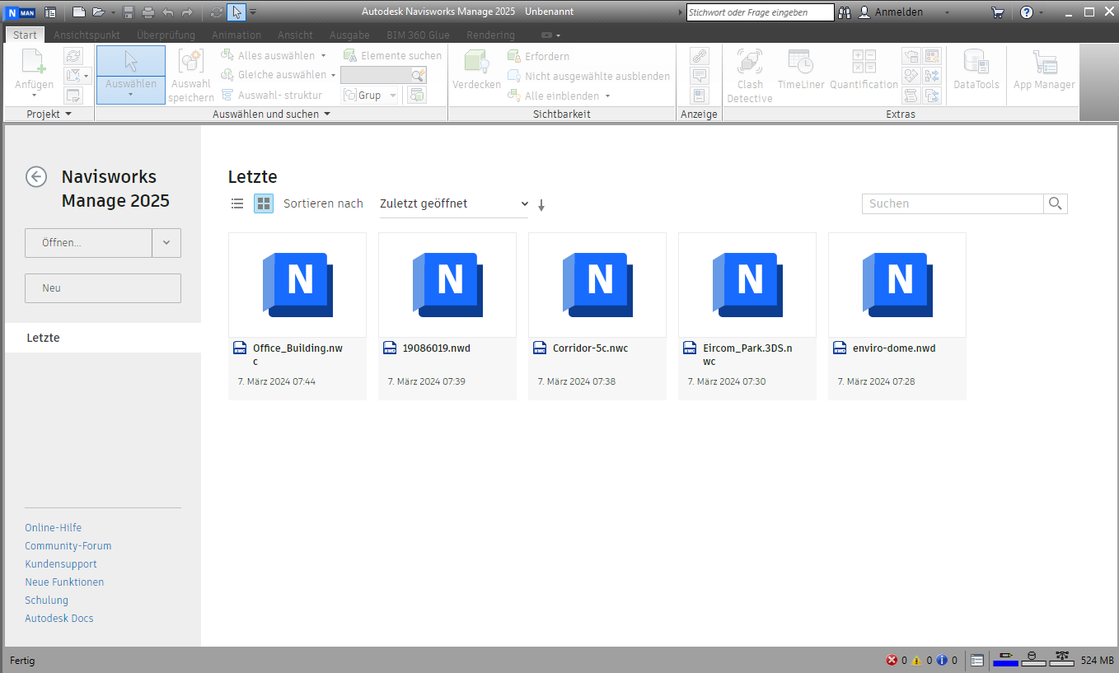
Task: Open the Autodesk Docs link
Action: (x=59, y=619)
